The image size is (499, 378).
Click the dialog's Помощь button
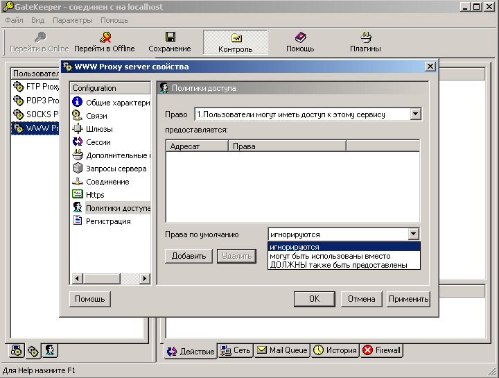(x=90, y=299)
